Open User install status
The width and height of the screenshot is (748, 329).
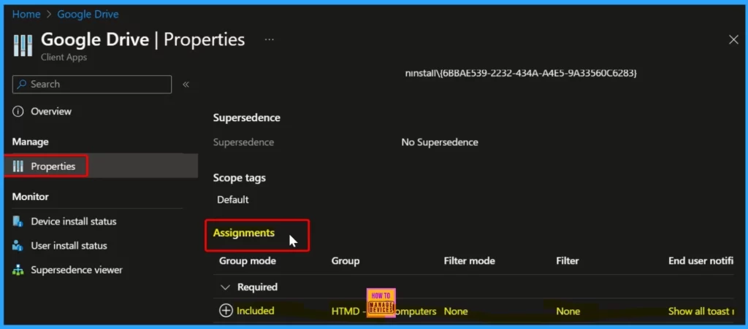69,246
